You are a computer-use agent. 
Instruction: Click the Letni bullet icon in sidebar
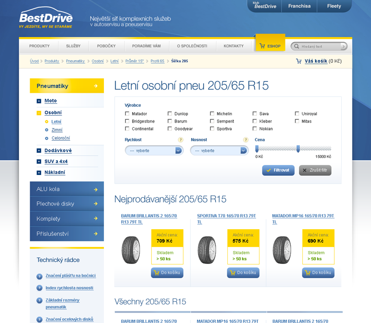[47, 122]
